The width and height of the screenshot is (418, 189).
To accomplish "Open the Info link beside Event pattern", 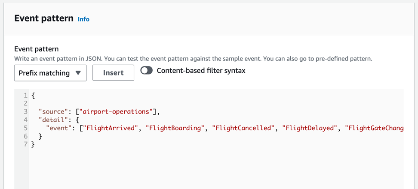I will point(83,19).
